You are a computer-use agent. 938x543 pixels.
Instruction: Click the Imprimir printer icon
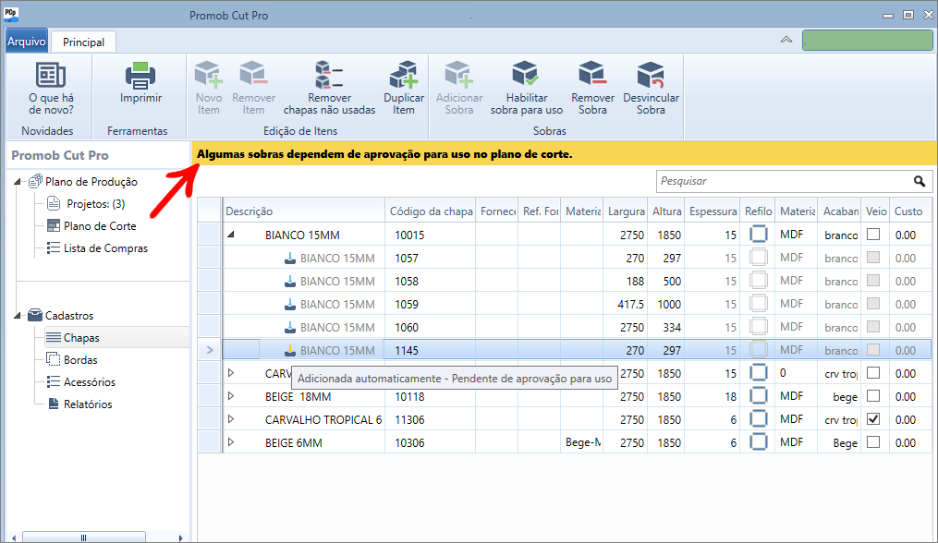140,76
